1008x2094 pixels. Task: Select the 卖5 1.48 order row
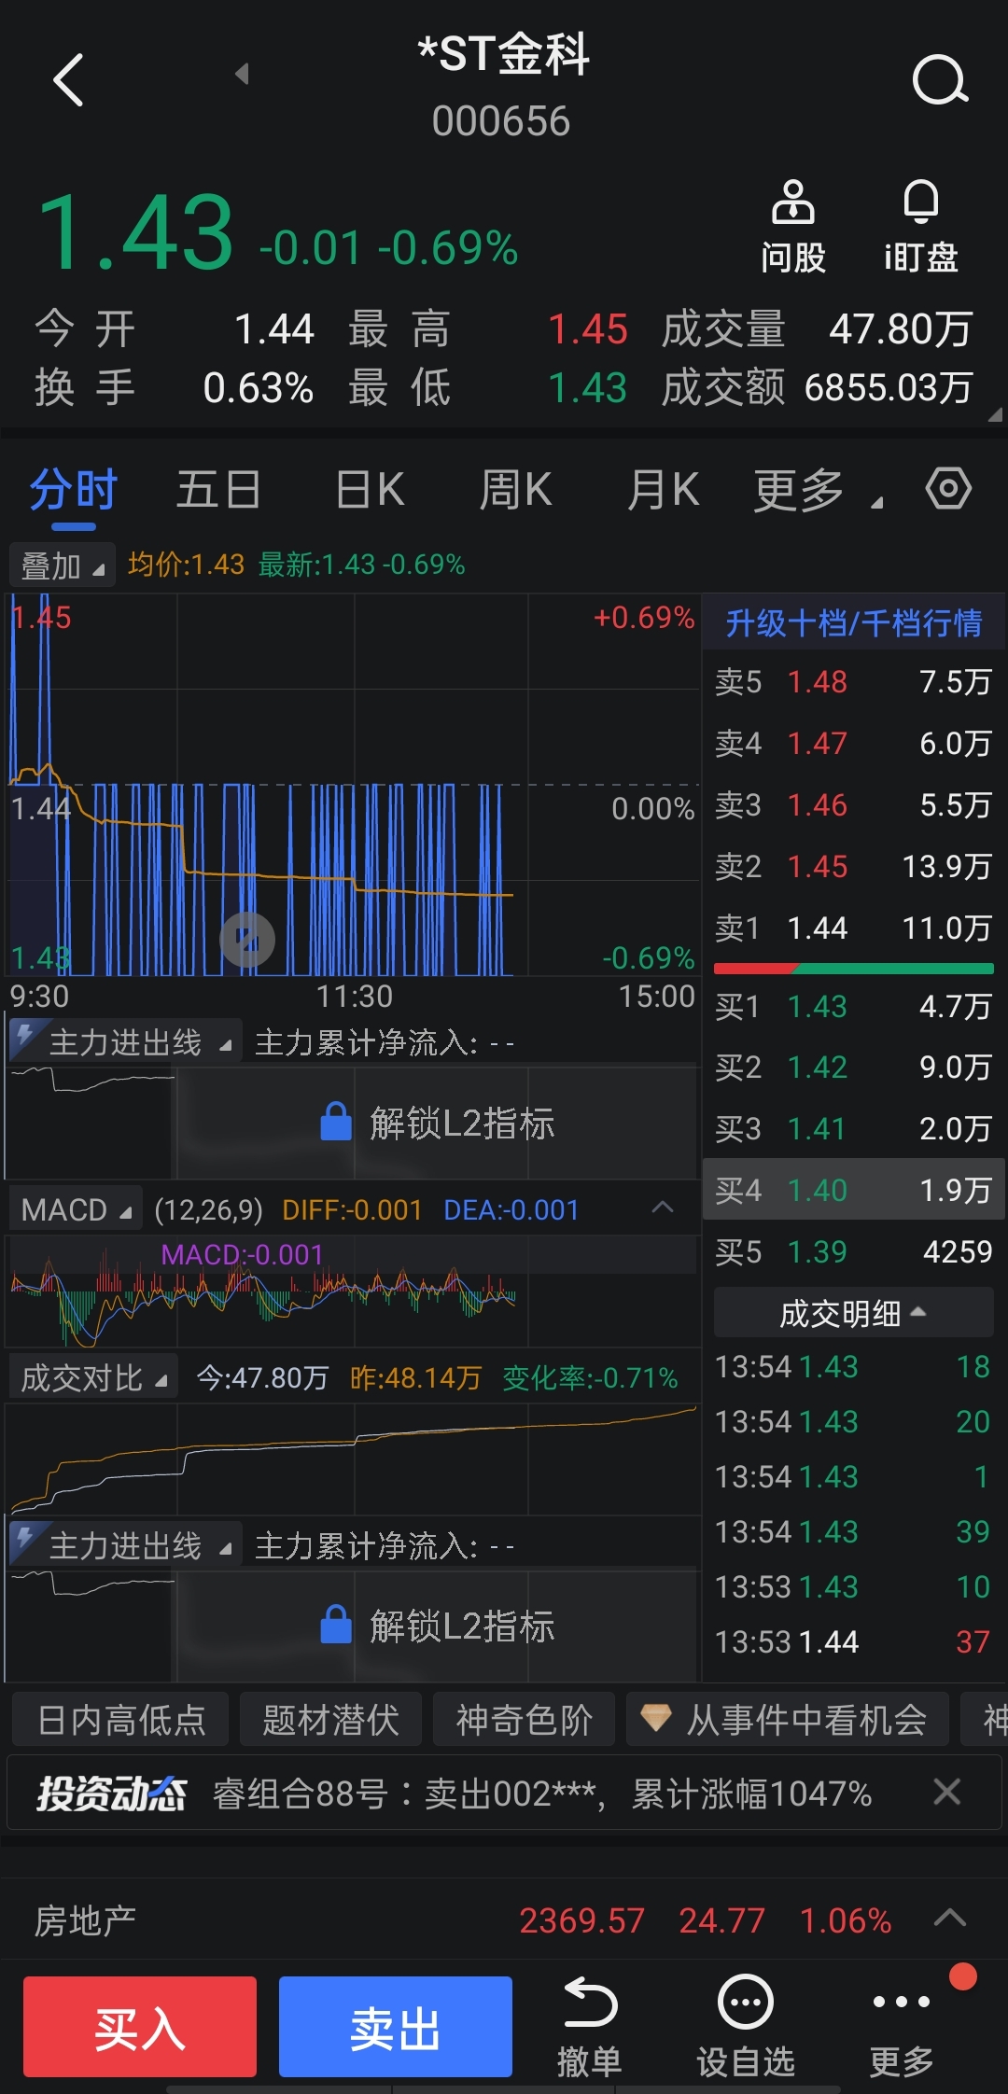(853, 682)
